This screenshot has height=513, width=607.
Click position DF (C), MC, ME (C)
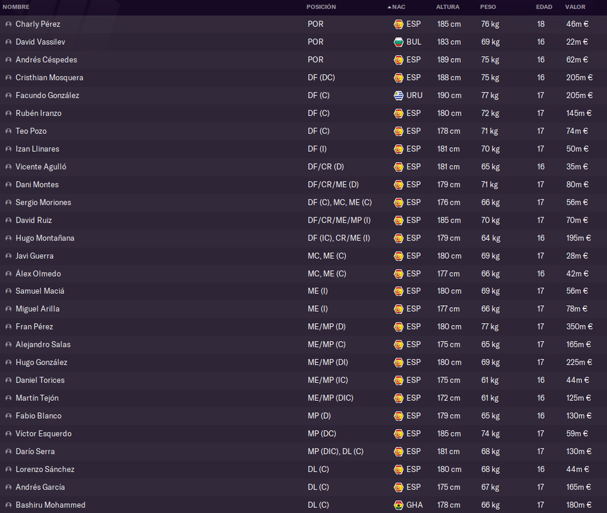tap(339, 203)
